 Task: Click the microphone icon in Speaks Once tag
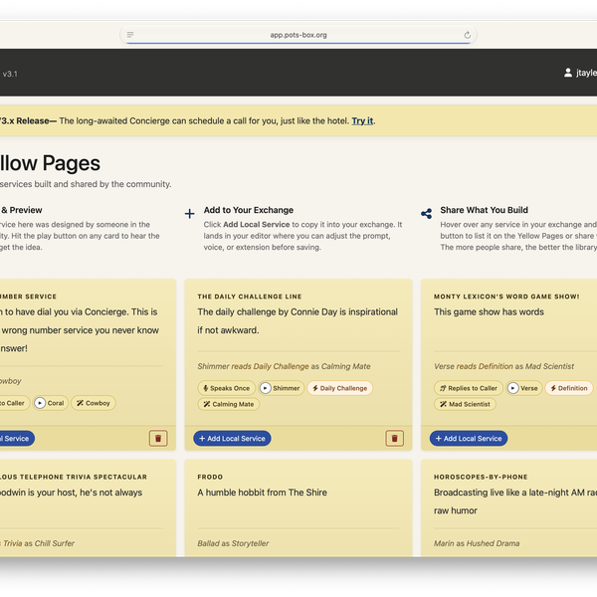click(x=206, y=388)
